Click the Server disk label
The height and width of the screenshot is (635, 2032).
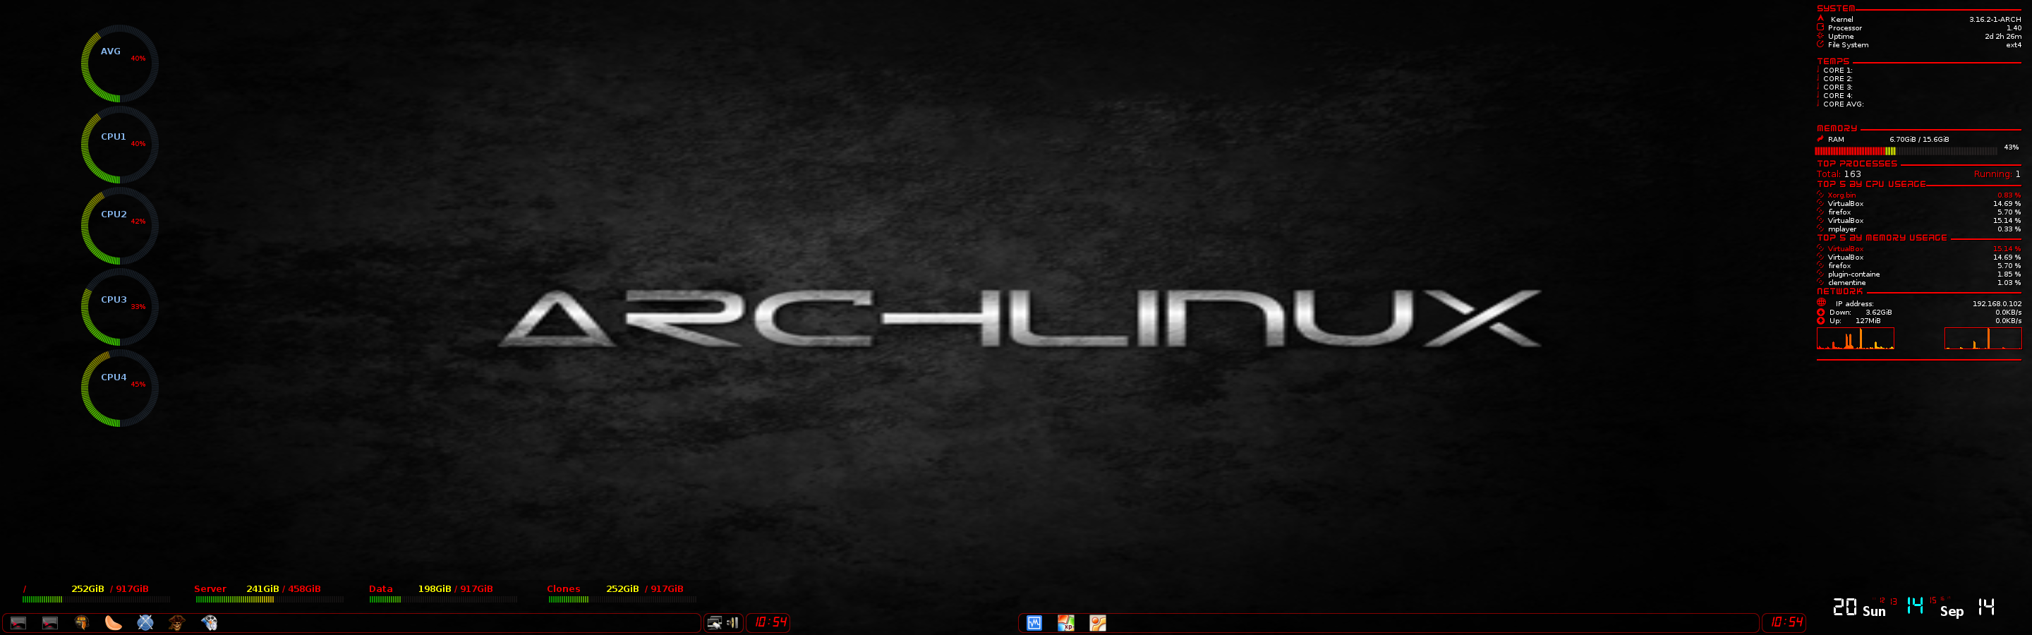click(x=210, y=588)
